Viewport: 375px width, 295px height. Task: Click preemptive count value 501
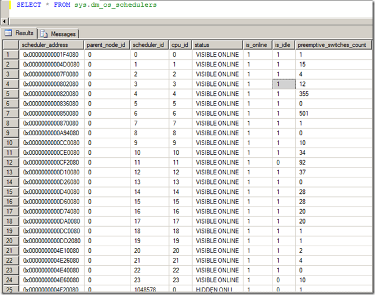pos(334,113)
